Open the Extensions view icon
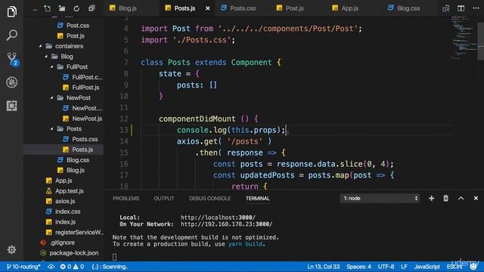The image size is (484, 272). click(x=12, y=106)
